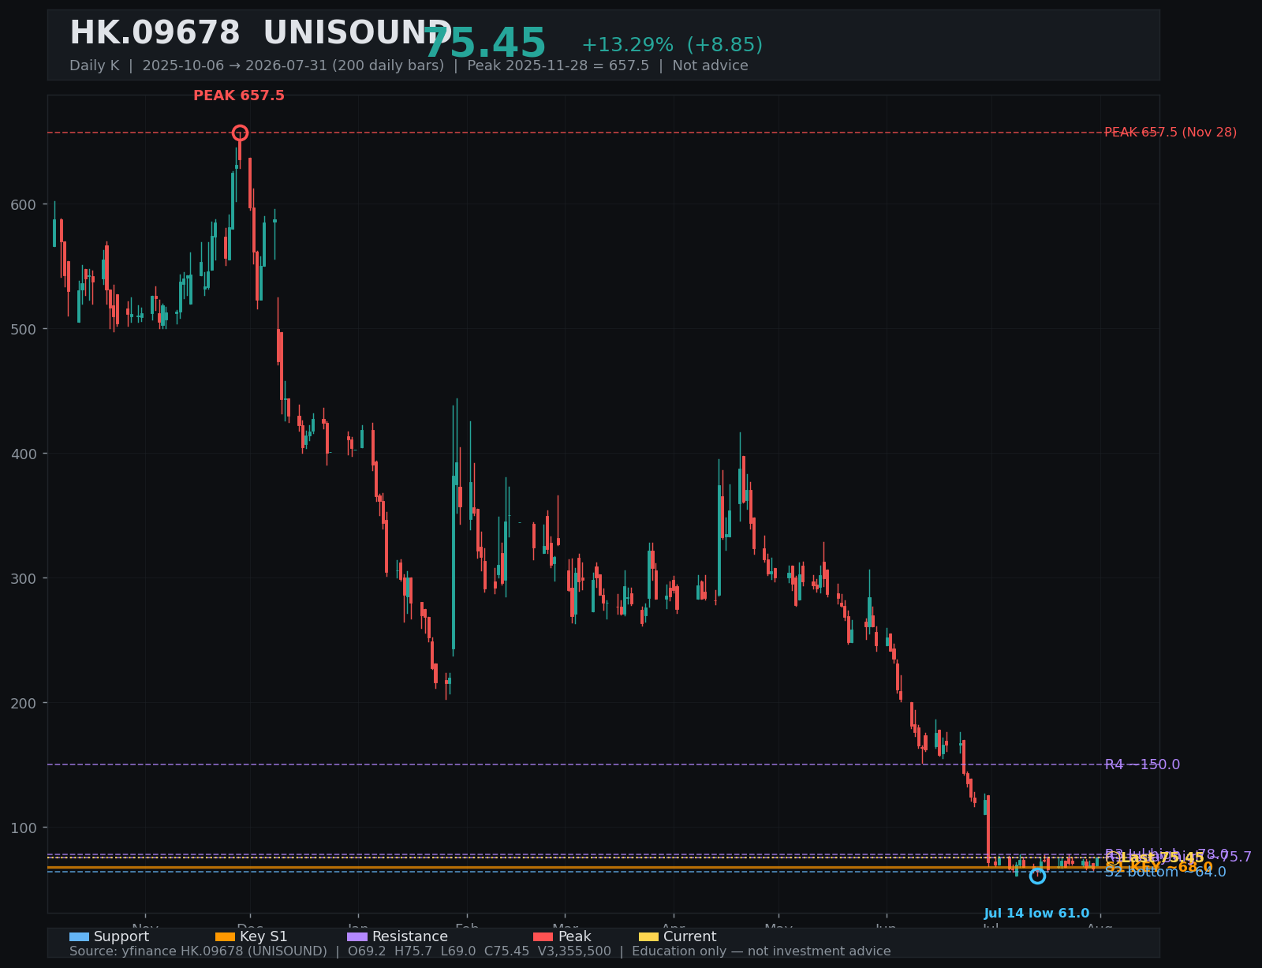Click the red Peak legend swatch
1262x968 pixels.
(543, 937)
